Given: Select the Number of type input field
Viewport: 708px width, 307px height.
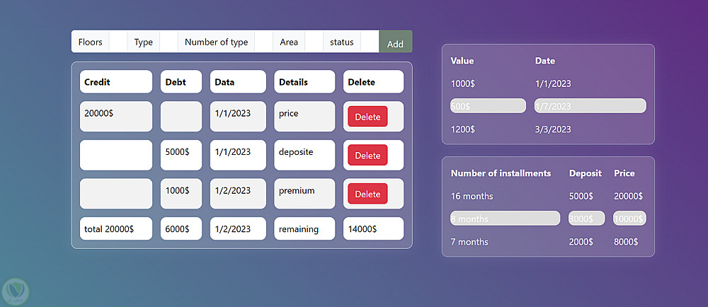Looking at the screenshot, I should 263,42.
